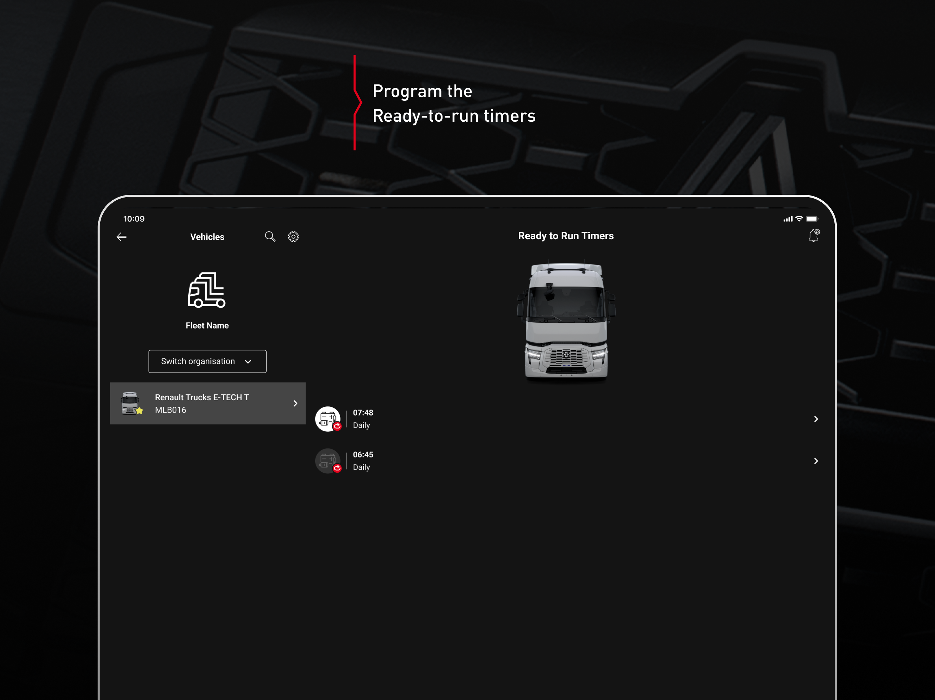935x700 pixels.
Task: Click the 07:48 time text
Action: 363,413
